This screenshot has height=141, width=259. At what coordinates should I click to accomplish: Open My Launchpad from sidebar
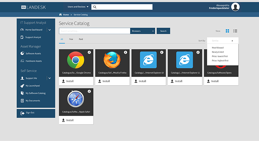coord(32,86)
